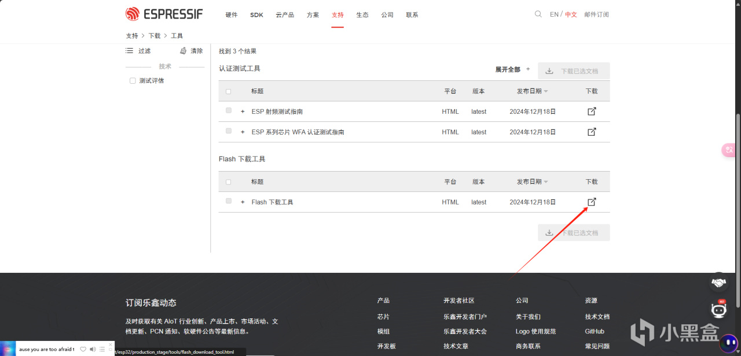
Task: Open ESP 射频测试指南 title link
Action: 277,112
